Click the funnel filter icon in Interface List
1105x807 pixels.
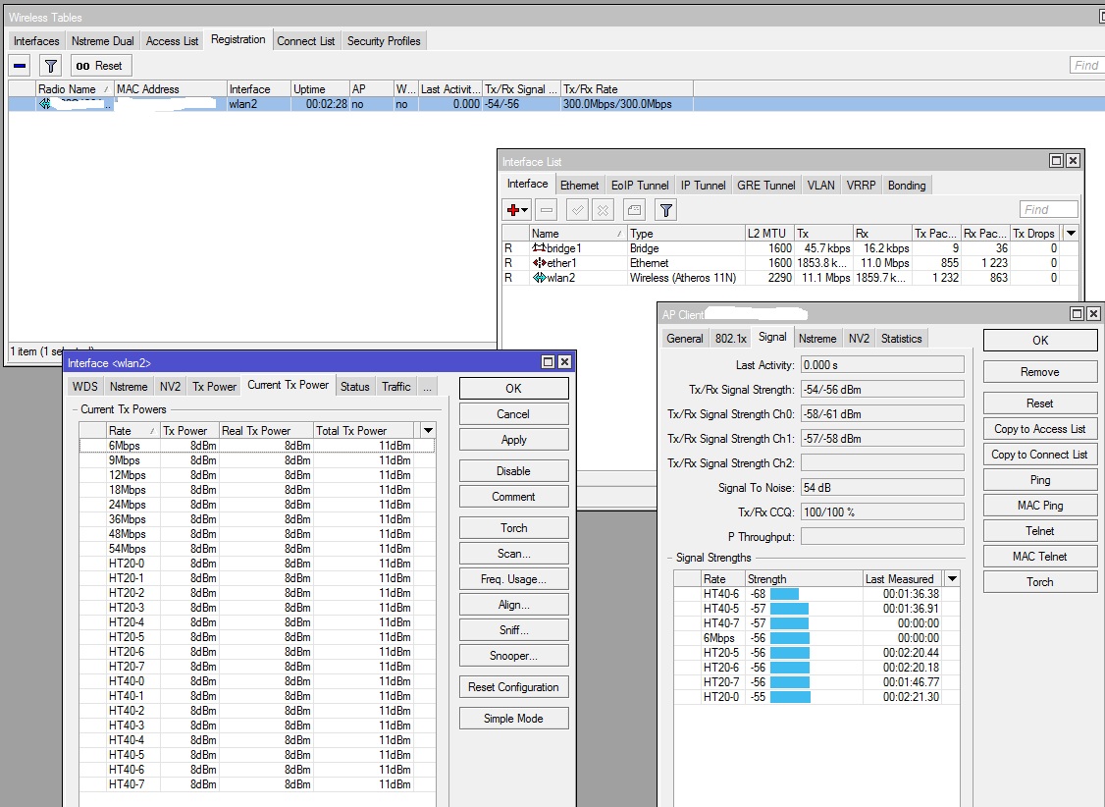[x=665, y=210]
